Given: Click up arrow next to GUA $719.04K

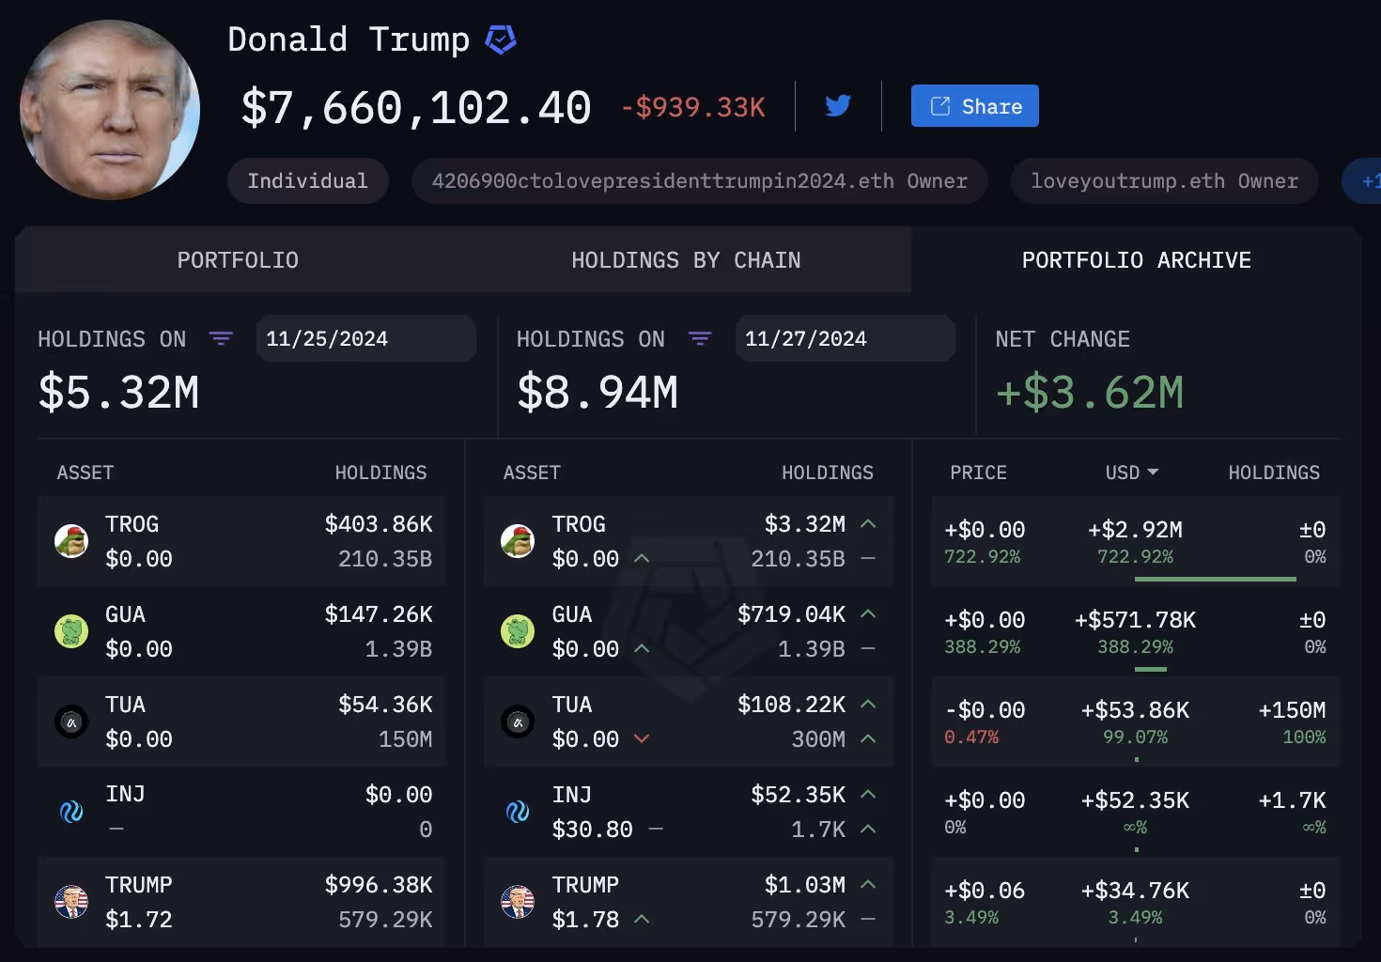Looking at the screenshot, I should point(868,613).
